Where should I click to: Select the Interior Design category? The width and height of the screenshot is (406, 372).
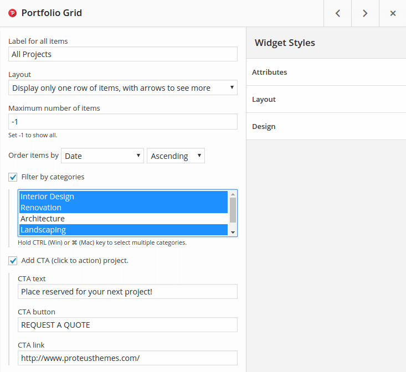[x=123, y=197]
